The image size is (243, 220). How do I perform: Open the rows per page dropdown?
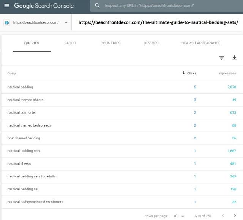point(179,216)
